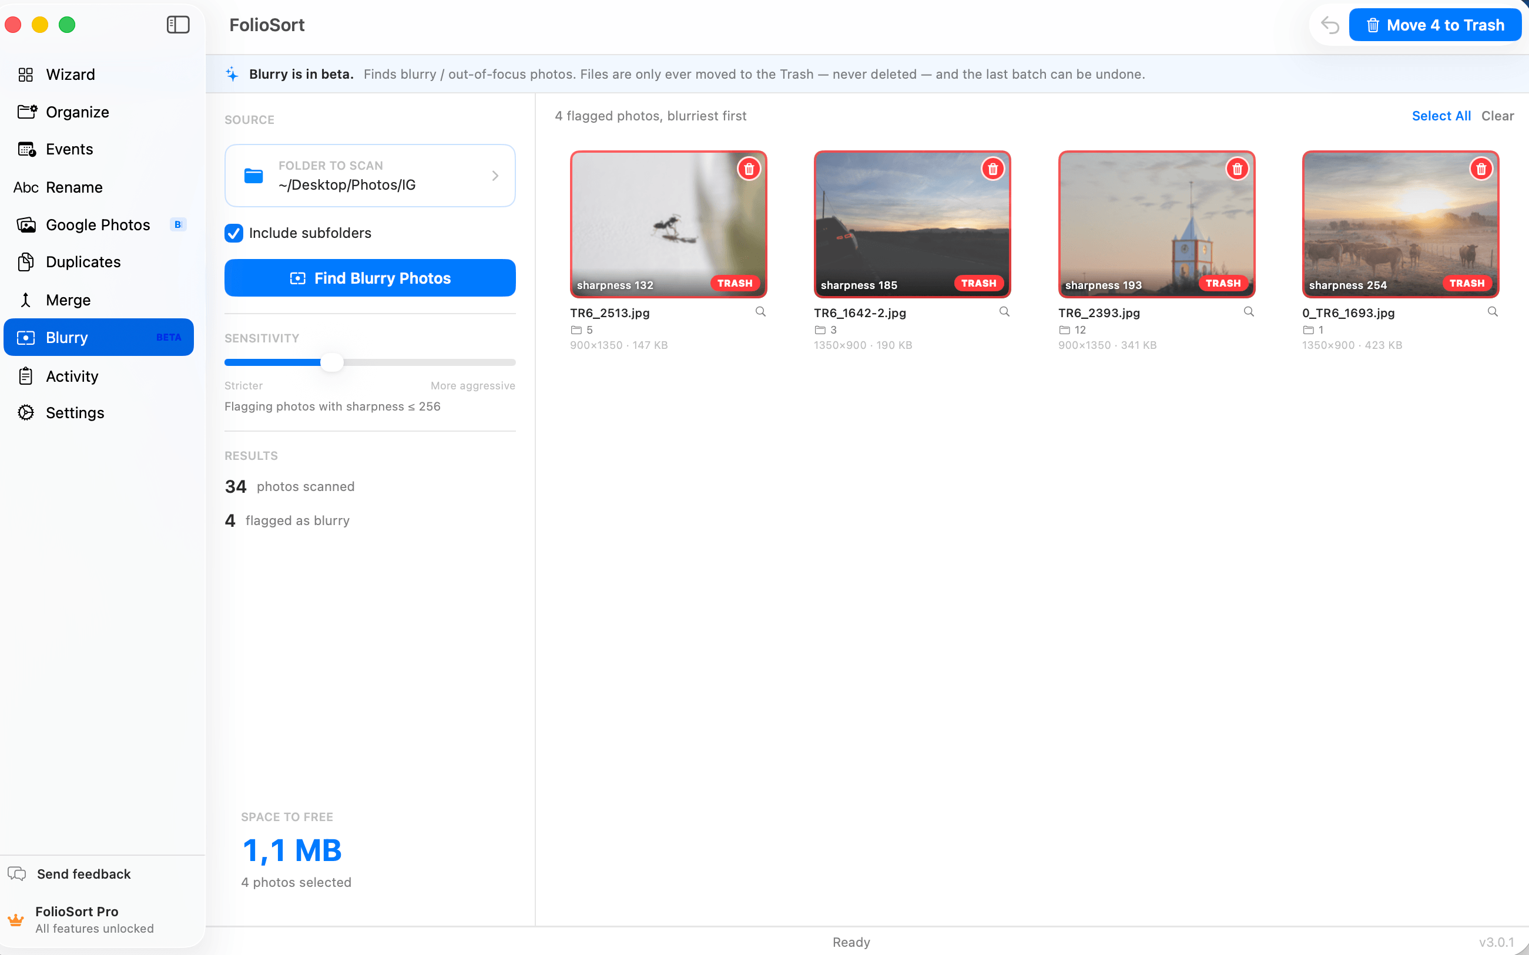
Task: Open the Duplicates section
Action: pos(99,262)
